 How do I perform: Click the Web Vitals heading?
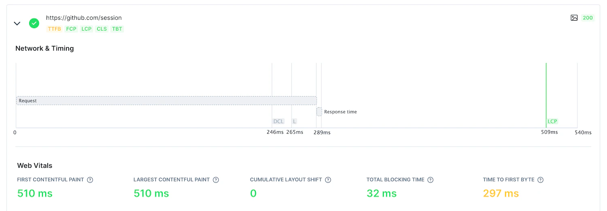pyautogui.click(x=35, y=166)
